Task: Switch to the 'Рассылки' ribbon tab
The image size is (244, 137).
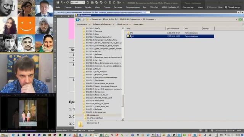Action: point(118,7)
